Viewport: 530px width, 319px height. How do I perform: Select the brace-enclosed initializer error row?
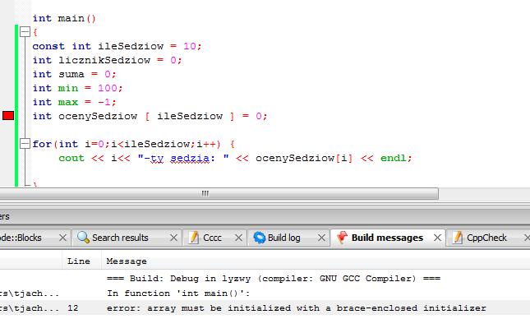[265, 308]
